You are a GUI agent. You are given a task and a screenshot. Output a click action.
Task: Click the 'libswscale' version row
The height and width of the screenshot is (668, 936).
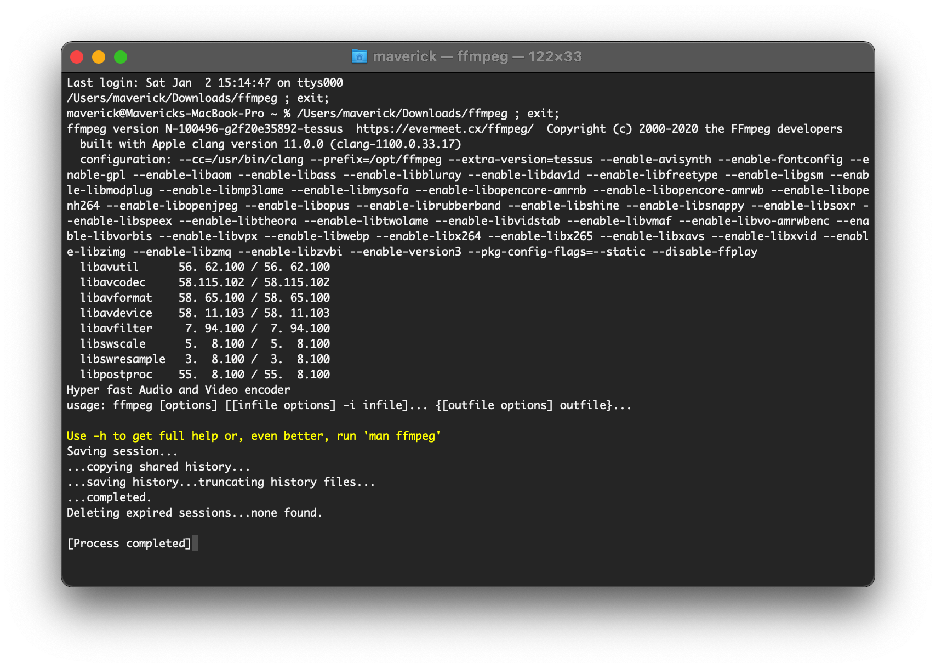point(205,344)
